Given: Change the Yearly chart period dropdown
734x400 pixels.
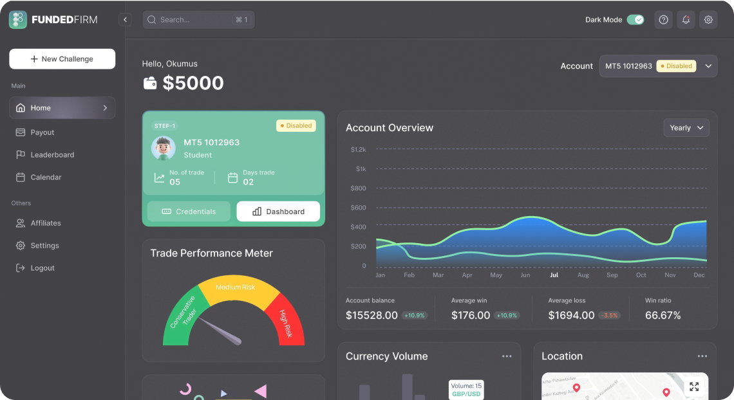Looking at the screenshot, I should click(686, 127).
